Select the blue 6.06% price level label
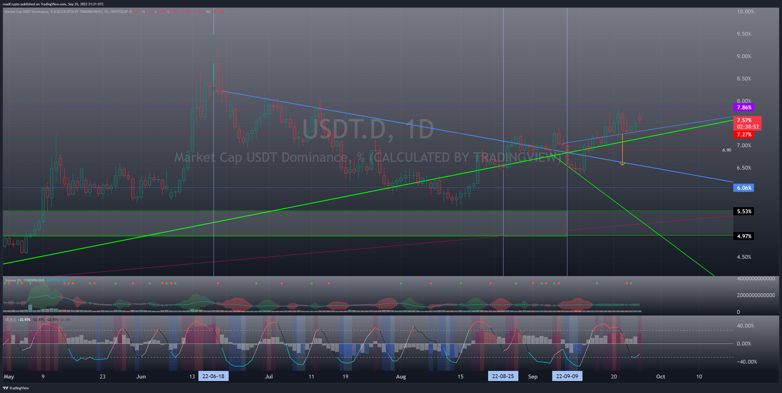782x393 pixels. click(744, 188)
